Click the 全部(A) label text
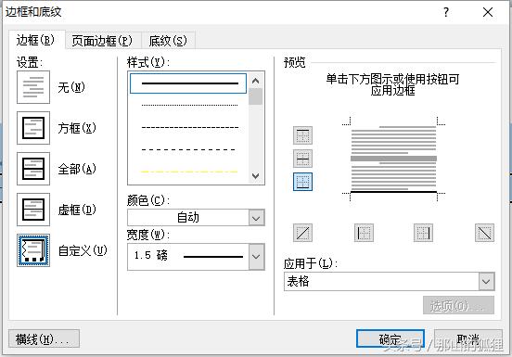This screenshot has height=357, width=512. pos(77,169)
